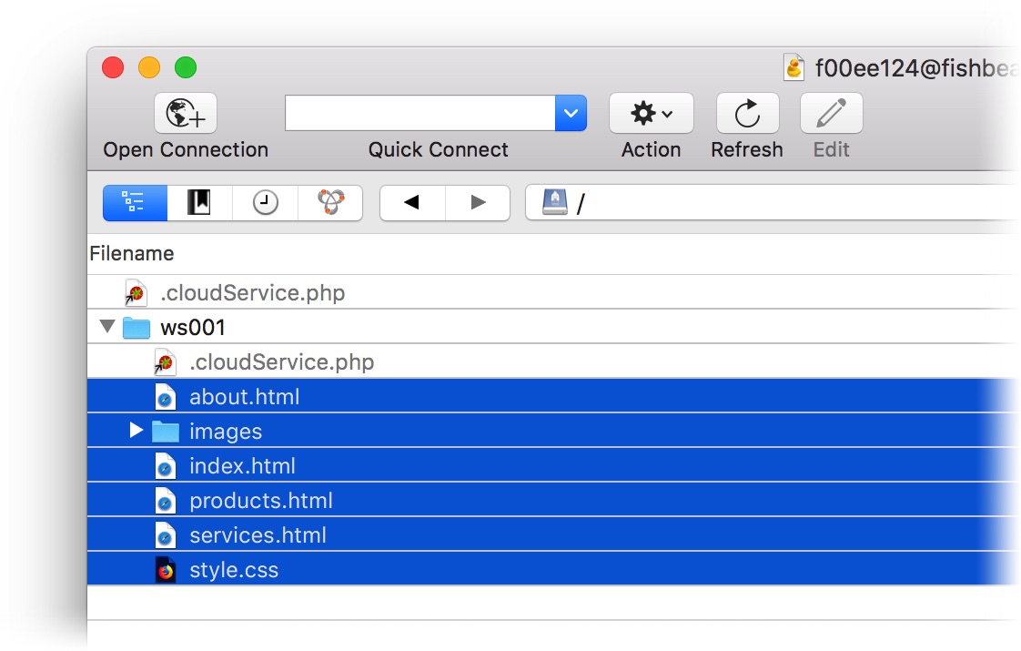Select the style.css filename
This screenshot has height=651, width=1021.
click(x=234, y=570)
